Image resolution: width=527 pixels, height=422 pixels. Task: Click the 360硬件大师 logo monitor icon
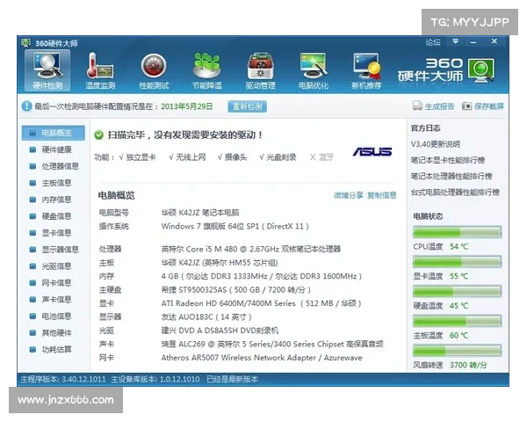point(481,70)
